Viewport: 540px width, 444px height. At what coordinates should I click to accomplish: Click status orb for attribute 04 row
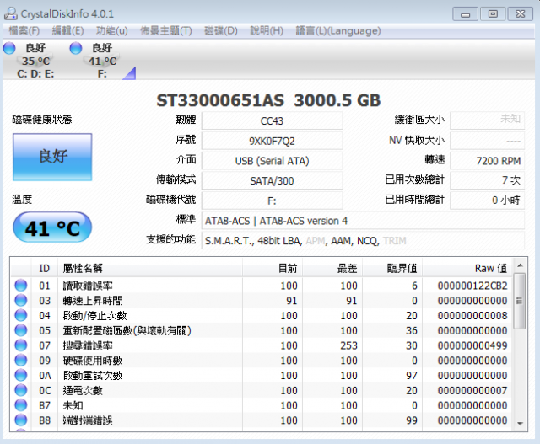pos(20,315)
